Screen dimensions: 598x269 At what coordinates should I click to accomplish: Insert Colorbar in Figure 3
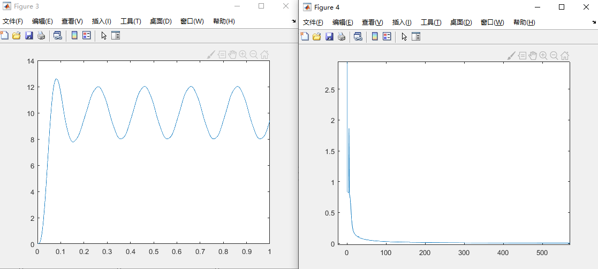pyautogui.click(x=74, y=36)
